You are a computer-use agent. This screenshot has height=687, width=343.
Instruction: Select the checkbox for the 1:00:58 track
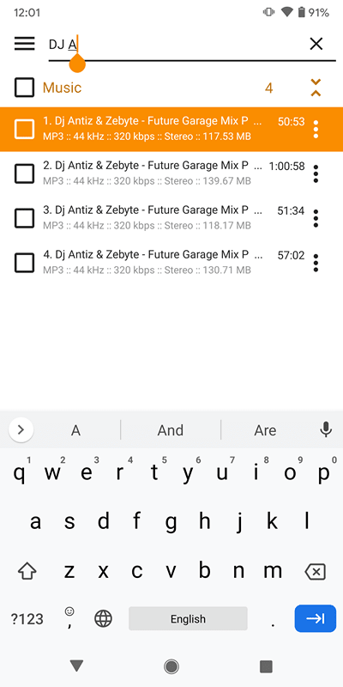tap(25, 173)
